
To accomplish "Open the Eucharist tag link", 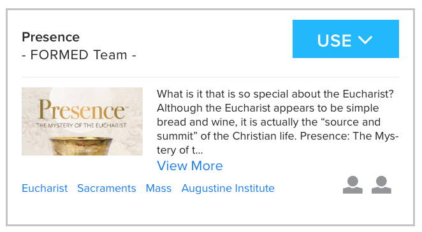I will pos(45,188).
